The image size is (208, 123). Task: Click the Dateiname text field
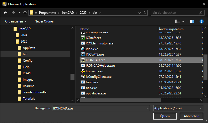(99, 108)
